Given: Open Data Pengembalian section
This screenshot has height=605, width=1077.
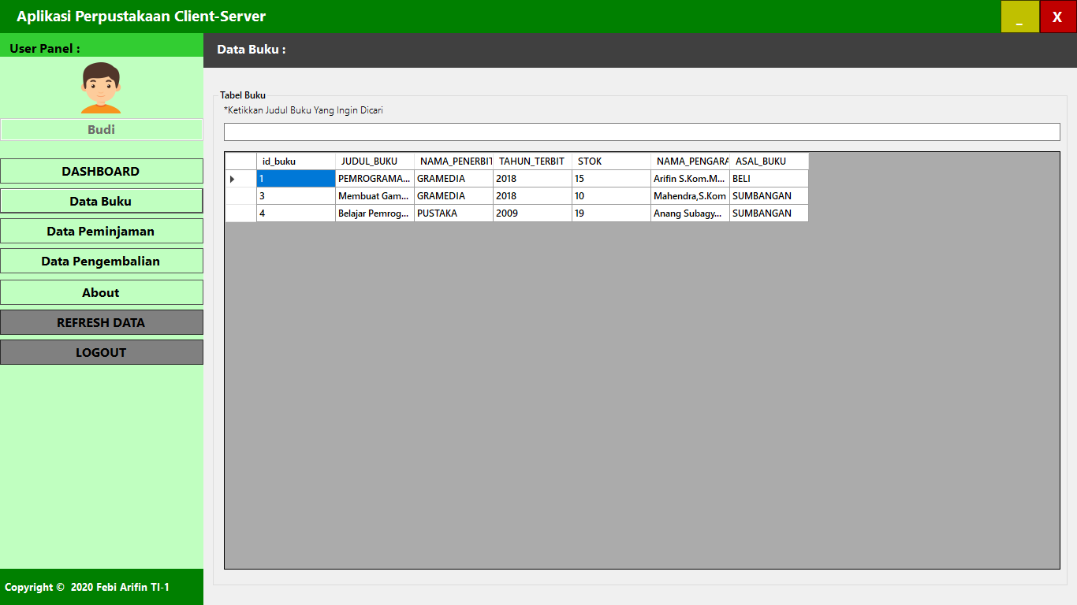Looking at the screenshot, I should (101, 261).
